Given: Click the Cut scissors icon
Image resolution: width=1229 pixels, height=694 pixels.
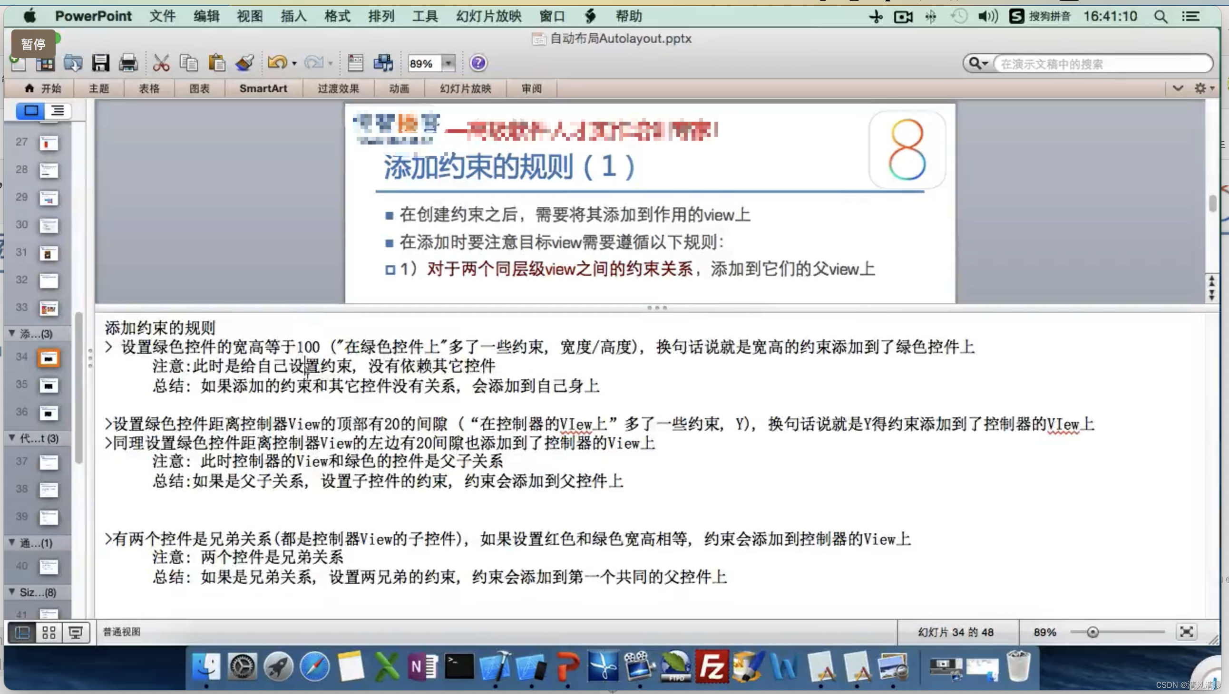Looking at the screenshot, I should coord(161,63).
